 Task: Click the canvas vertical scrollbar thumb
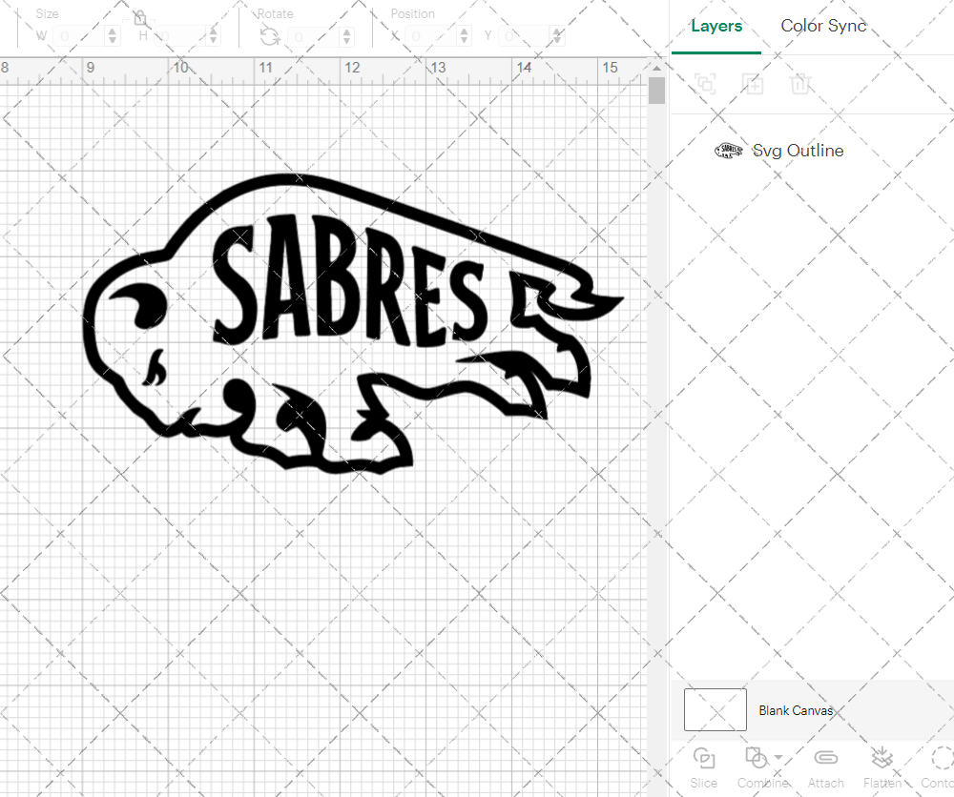(656, 90)
